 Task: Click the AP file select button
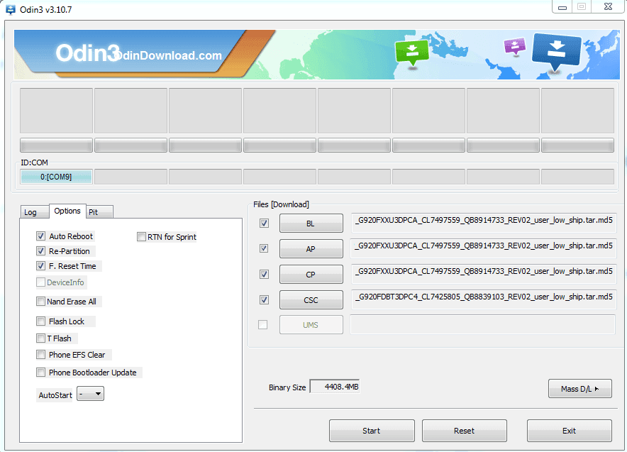coord(311,249)
